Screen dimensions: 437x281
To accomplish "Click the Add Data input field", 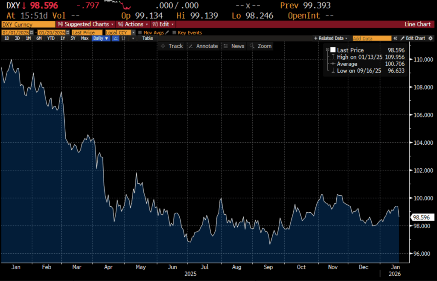I will pyautogui.click(x=372, y=38).
